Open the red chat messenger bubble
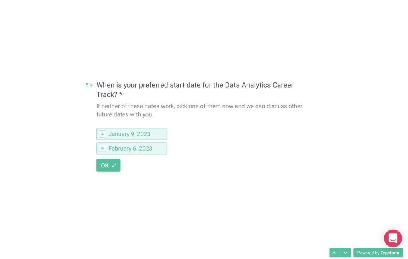Screen dimensions: 408x259 click(393, 238)
